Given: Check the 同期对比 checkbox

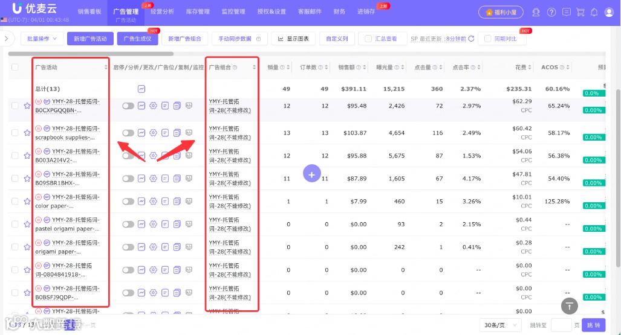Looking at the screenshot, I should pyautogui.click(x=487, y=39).
